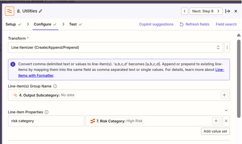
Task: Rename step with pencil icon beside Utilities
Action: point(40,11)
